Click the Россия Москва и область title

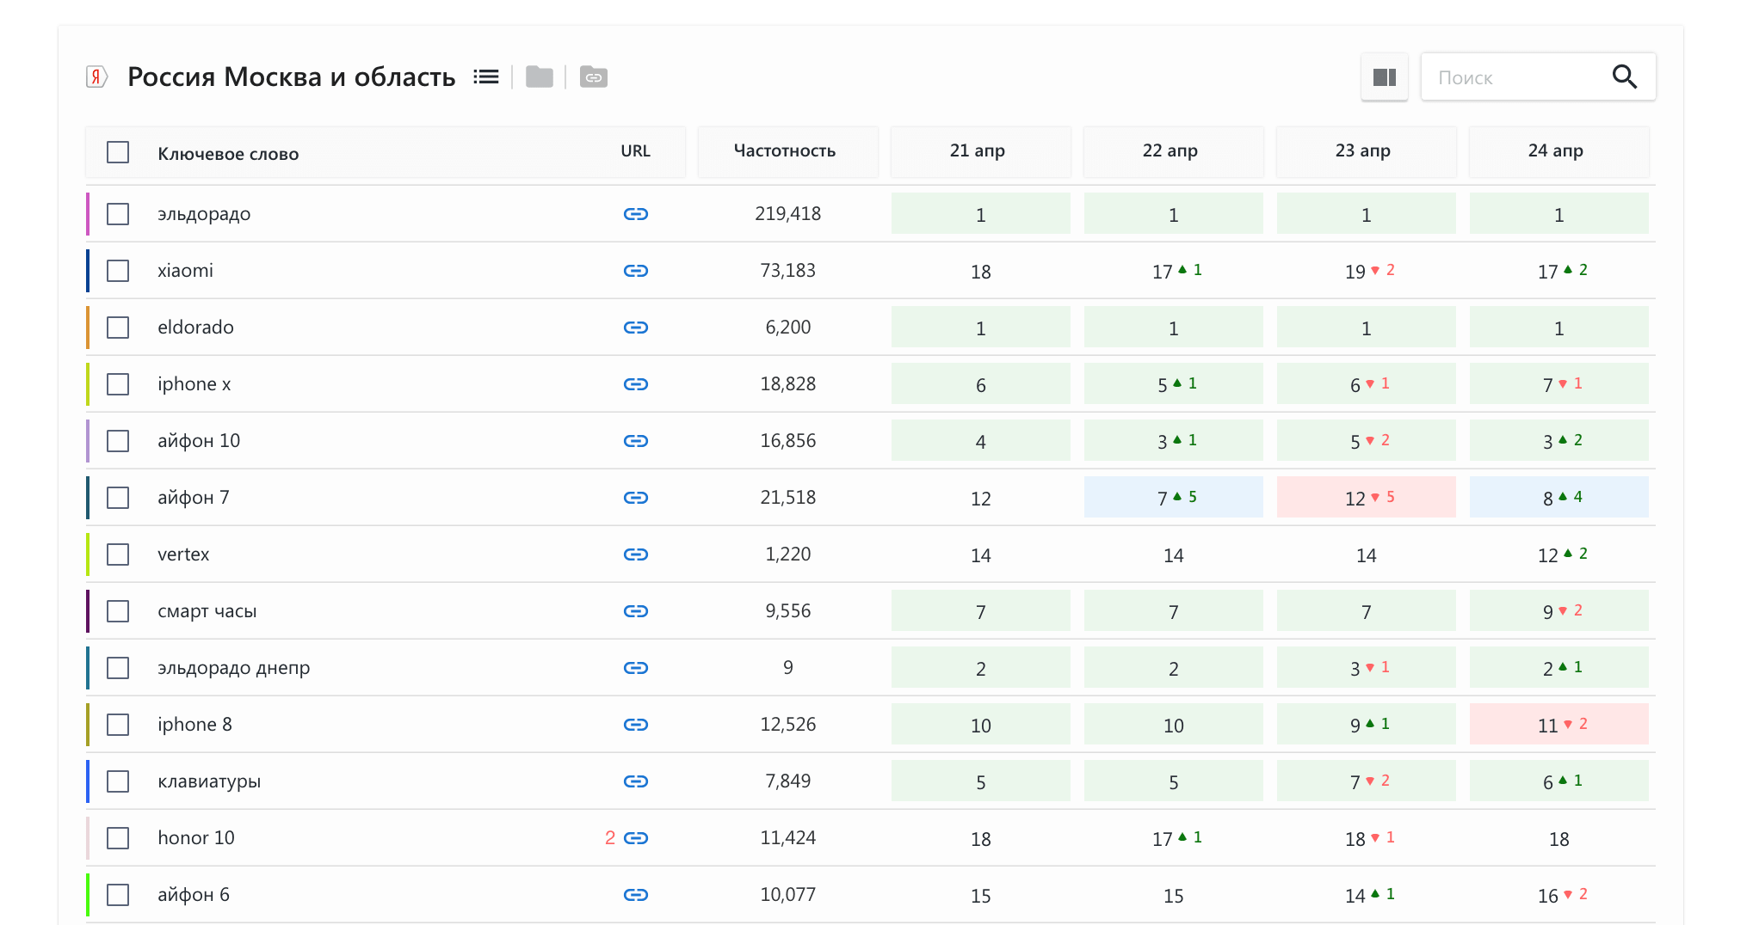pyautogui.click(x=292, y=77)
